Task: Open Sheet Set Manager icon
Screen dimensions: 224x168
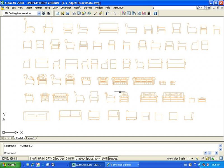Action: 139,13
